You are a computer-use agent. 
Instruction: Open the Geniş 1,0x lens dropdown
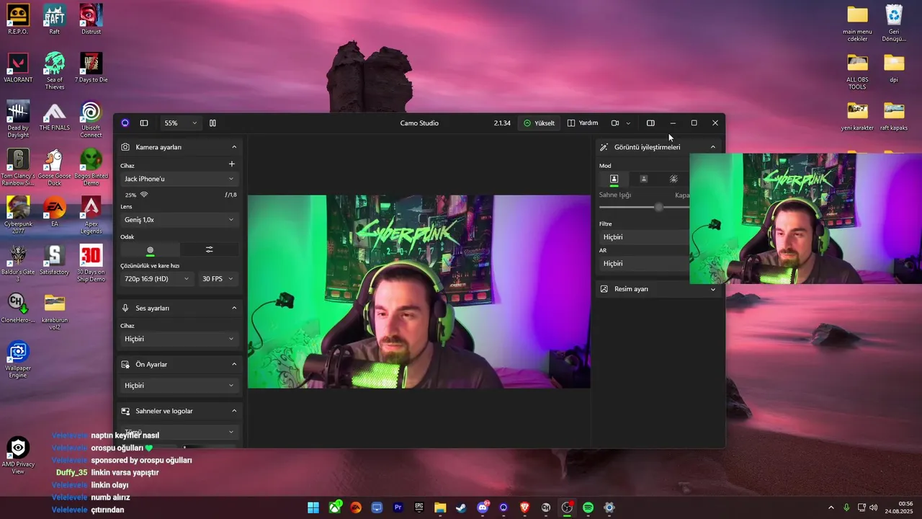(x=179, y=220)
